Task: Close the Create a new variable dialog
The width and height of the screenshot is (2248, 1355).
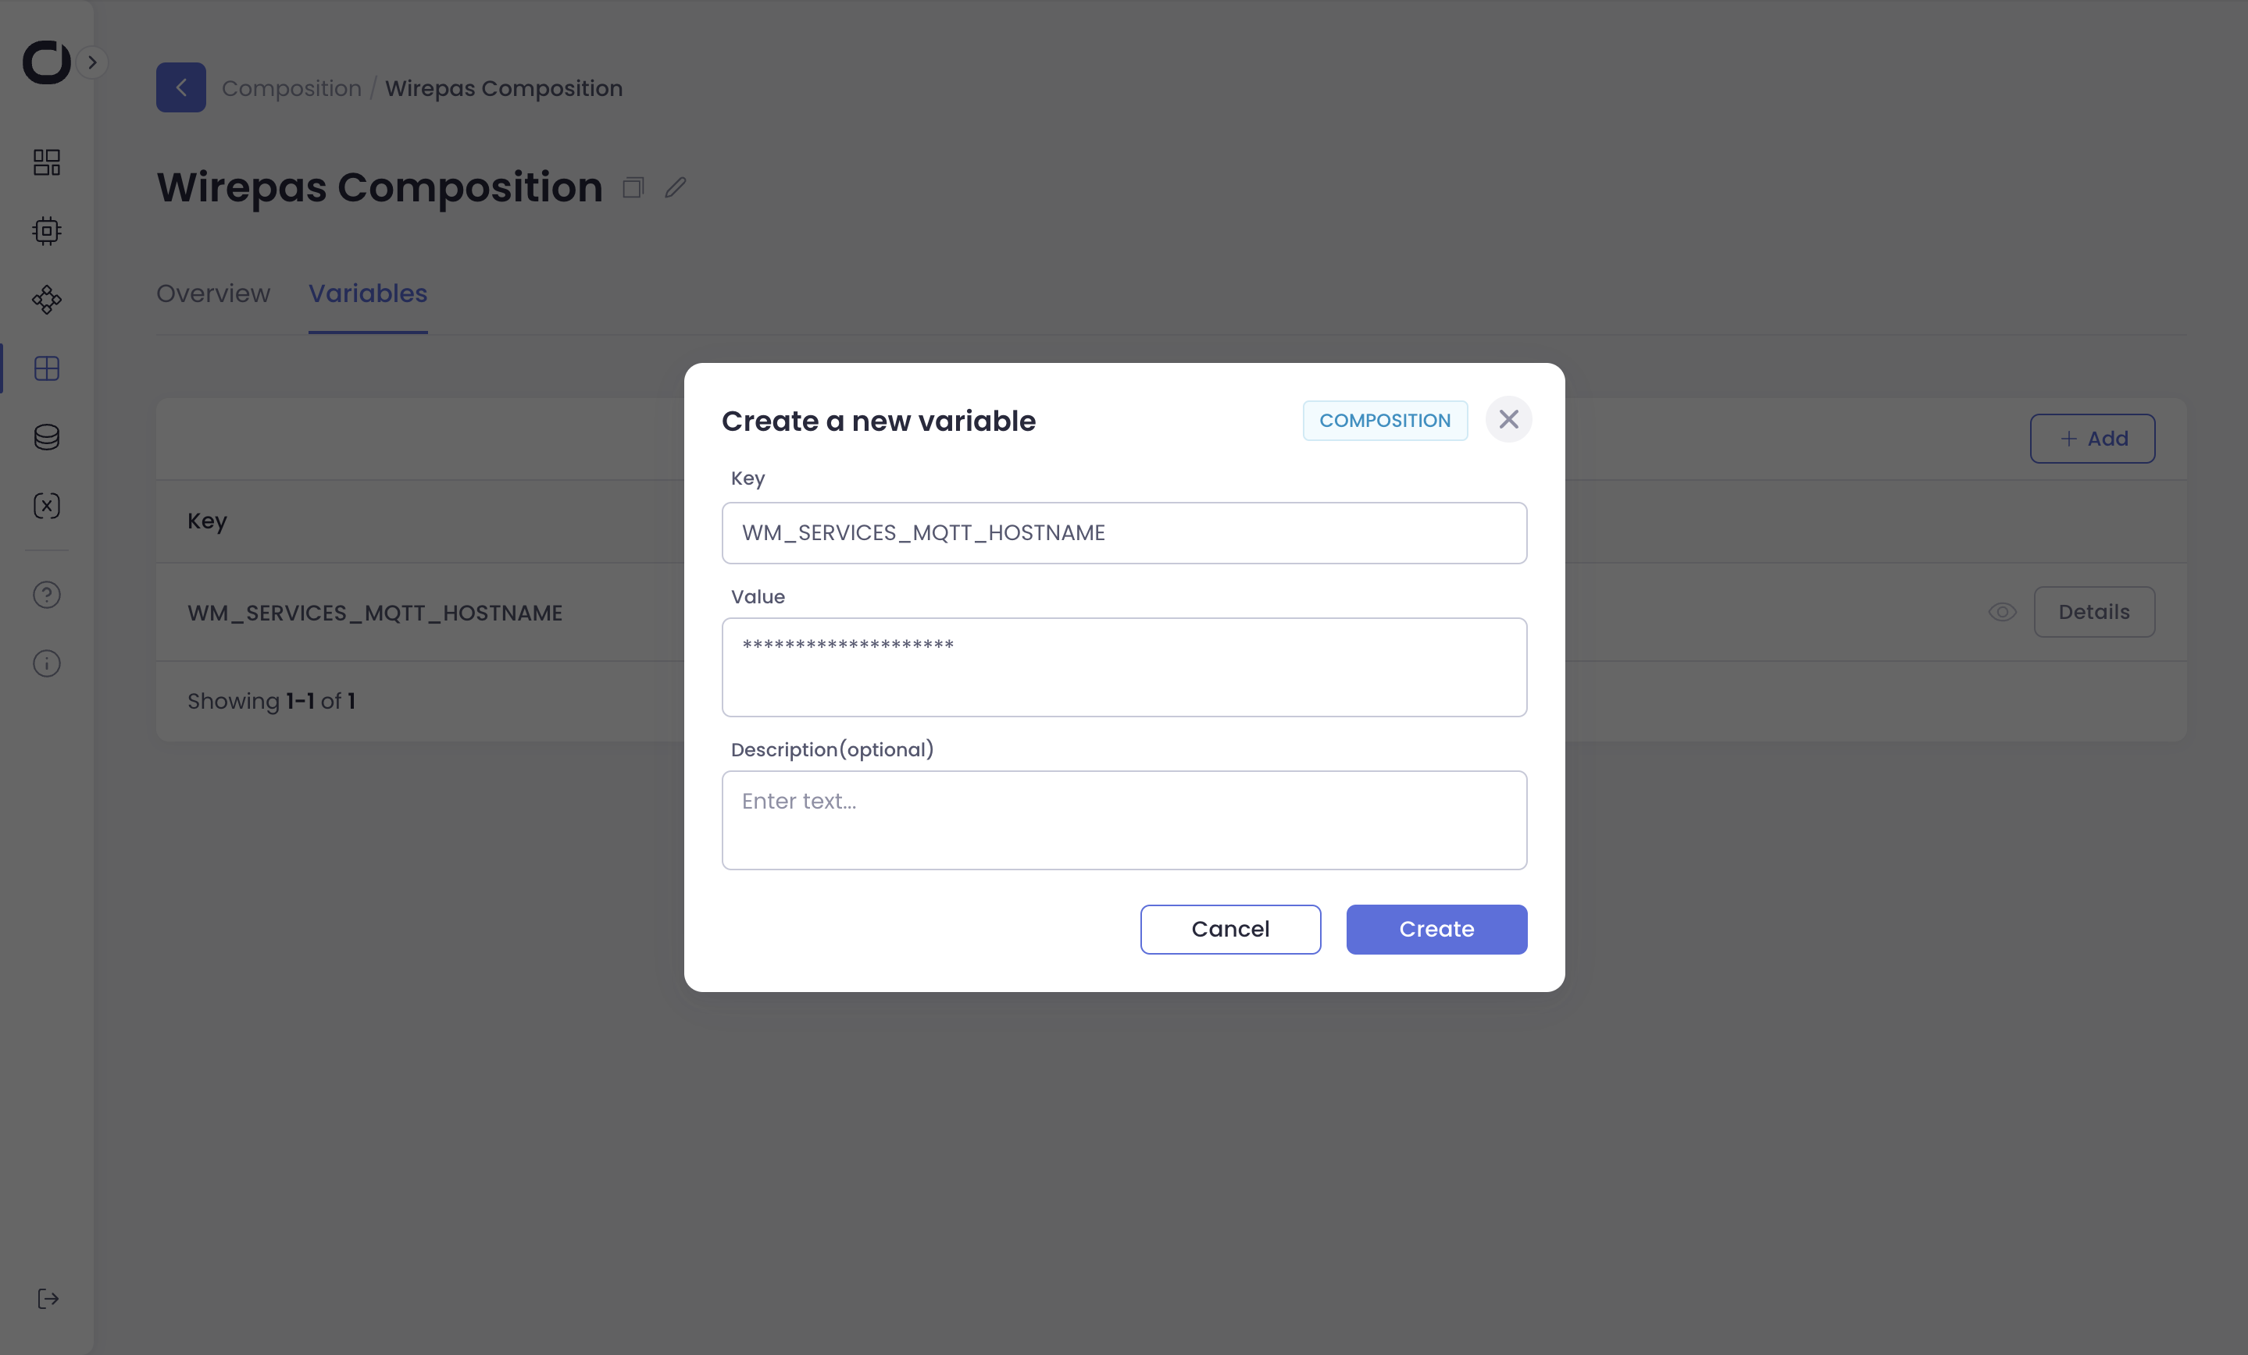Action: [x=1508, y=419]
